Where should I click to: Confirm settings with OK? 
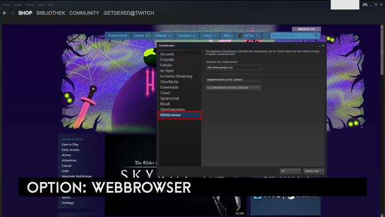(290, 171)
